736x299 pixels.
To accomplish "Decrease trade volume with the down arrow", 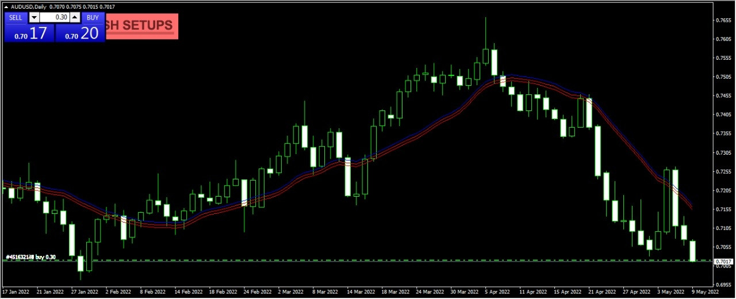I will tap(33, 17).
